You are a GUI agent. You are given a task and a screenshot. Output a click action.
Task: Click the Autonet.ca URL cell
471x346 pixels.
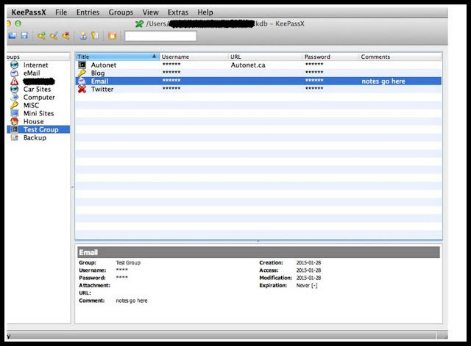pos(248,65)
